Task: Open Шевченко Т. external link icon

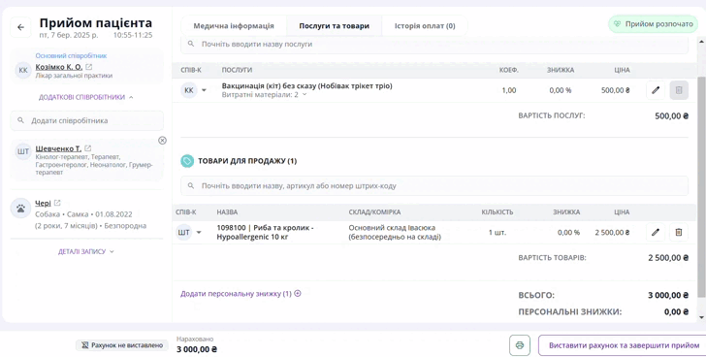Action: tap(88, 148)
